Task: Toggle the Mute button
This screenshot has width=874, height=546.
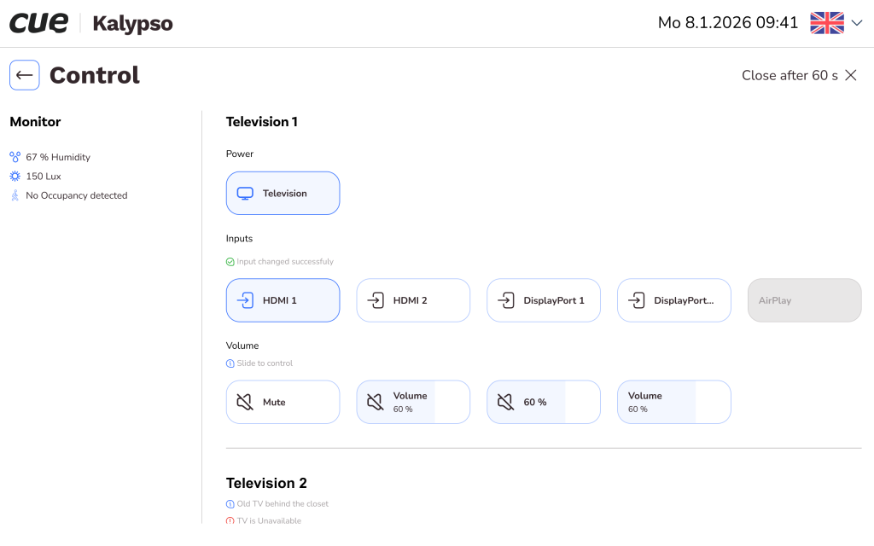Action: (x=283, y=402)
